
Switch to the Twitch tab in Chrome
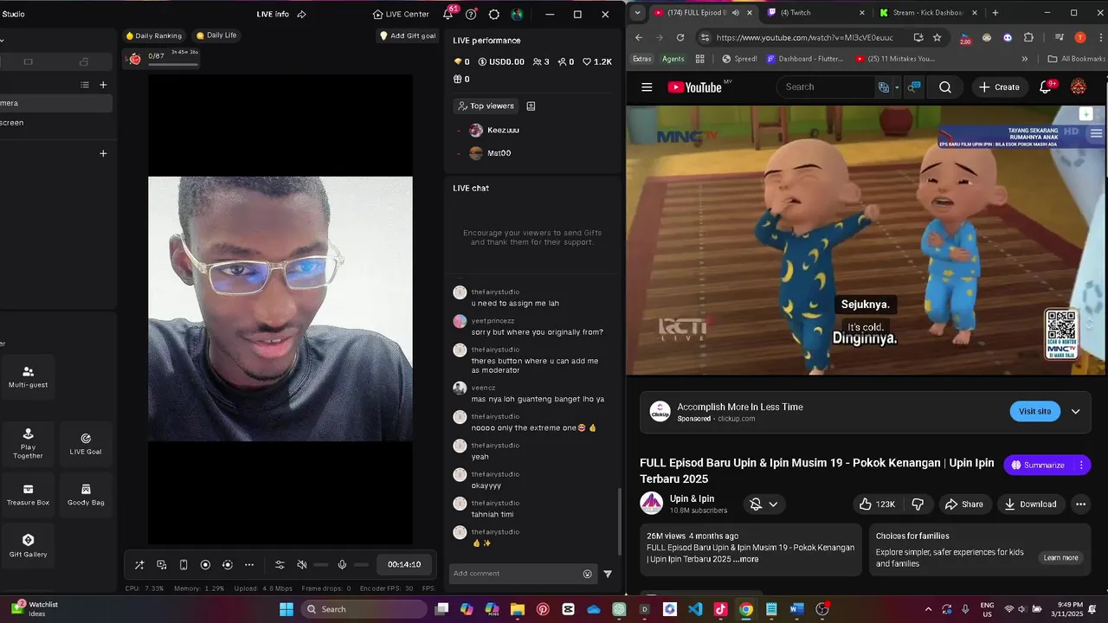[815, 13]
